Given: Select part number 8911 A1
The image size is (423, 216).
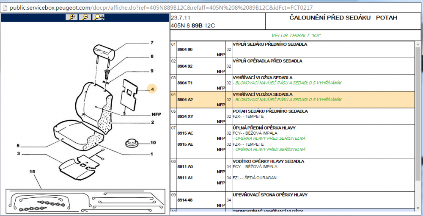Looking at the screenshot, I should coord(185,177).
